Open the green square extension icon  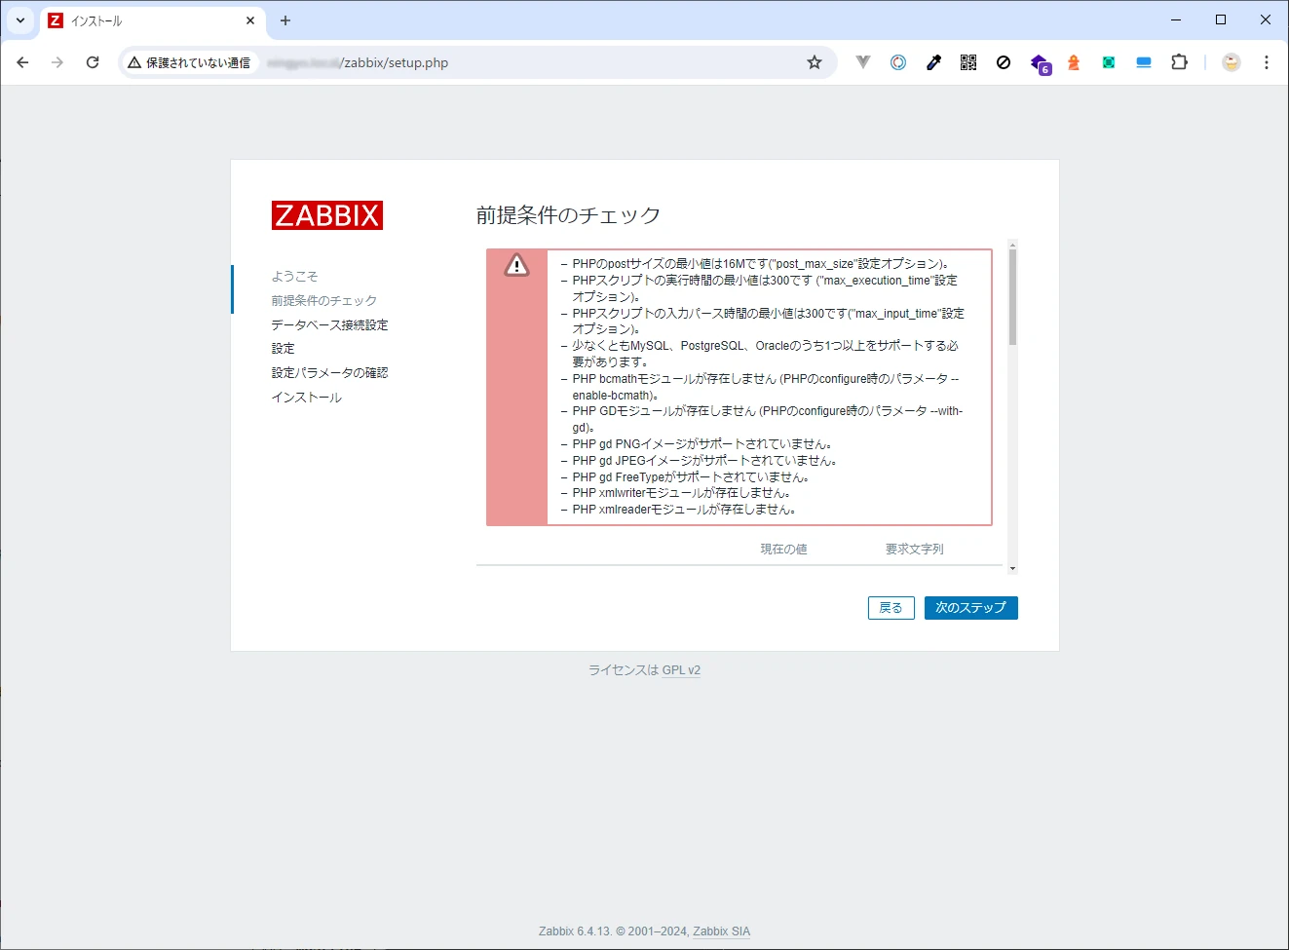1109,62
